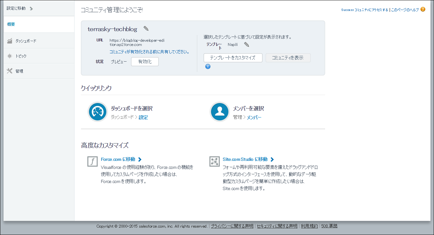Open the 設定 link under dashboard quick link
This screenshot has height=235, width=434.
pos(143,118)
